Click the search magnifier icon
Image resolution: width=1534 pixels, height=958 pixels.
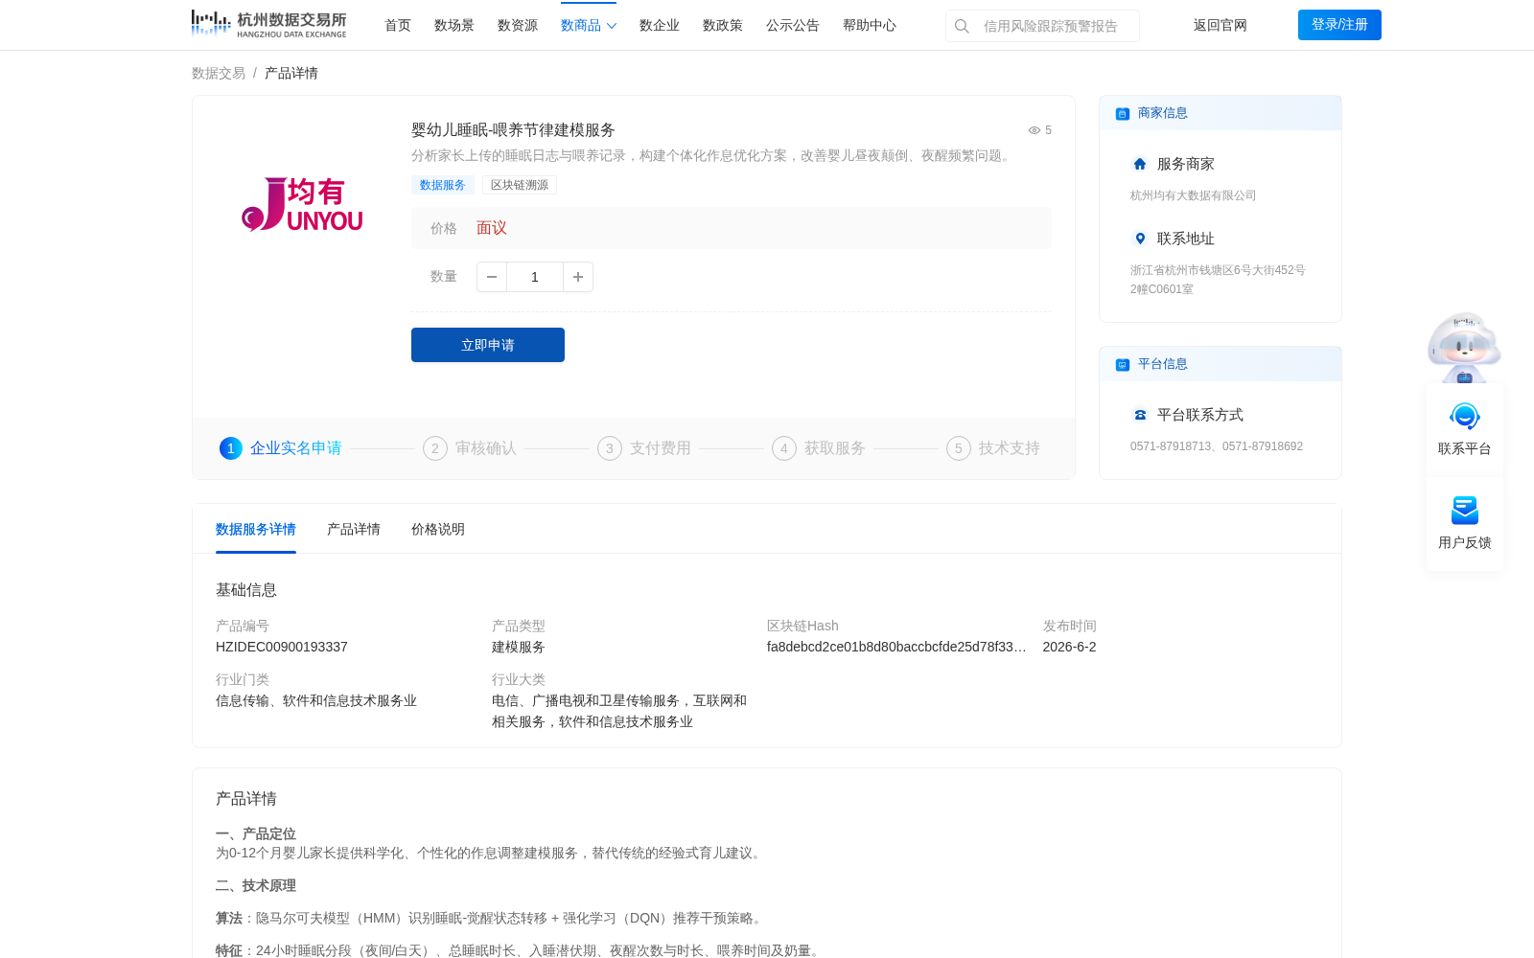tap(962, 26)
